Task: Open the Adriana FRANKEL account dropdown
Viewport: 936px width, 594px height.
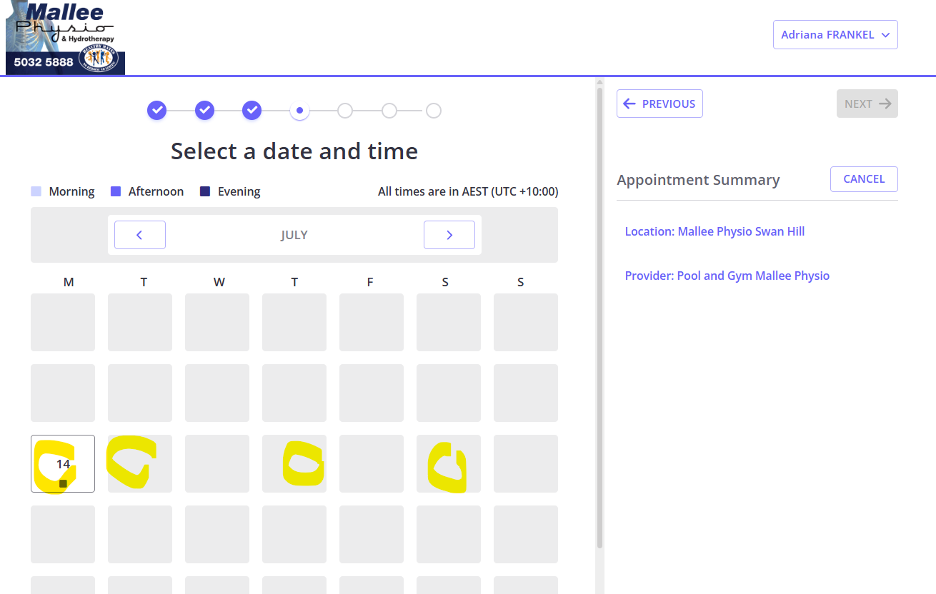Action: coord(835,34)
